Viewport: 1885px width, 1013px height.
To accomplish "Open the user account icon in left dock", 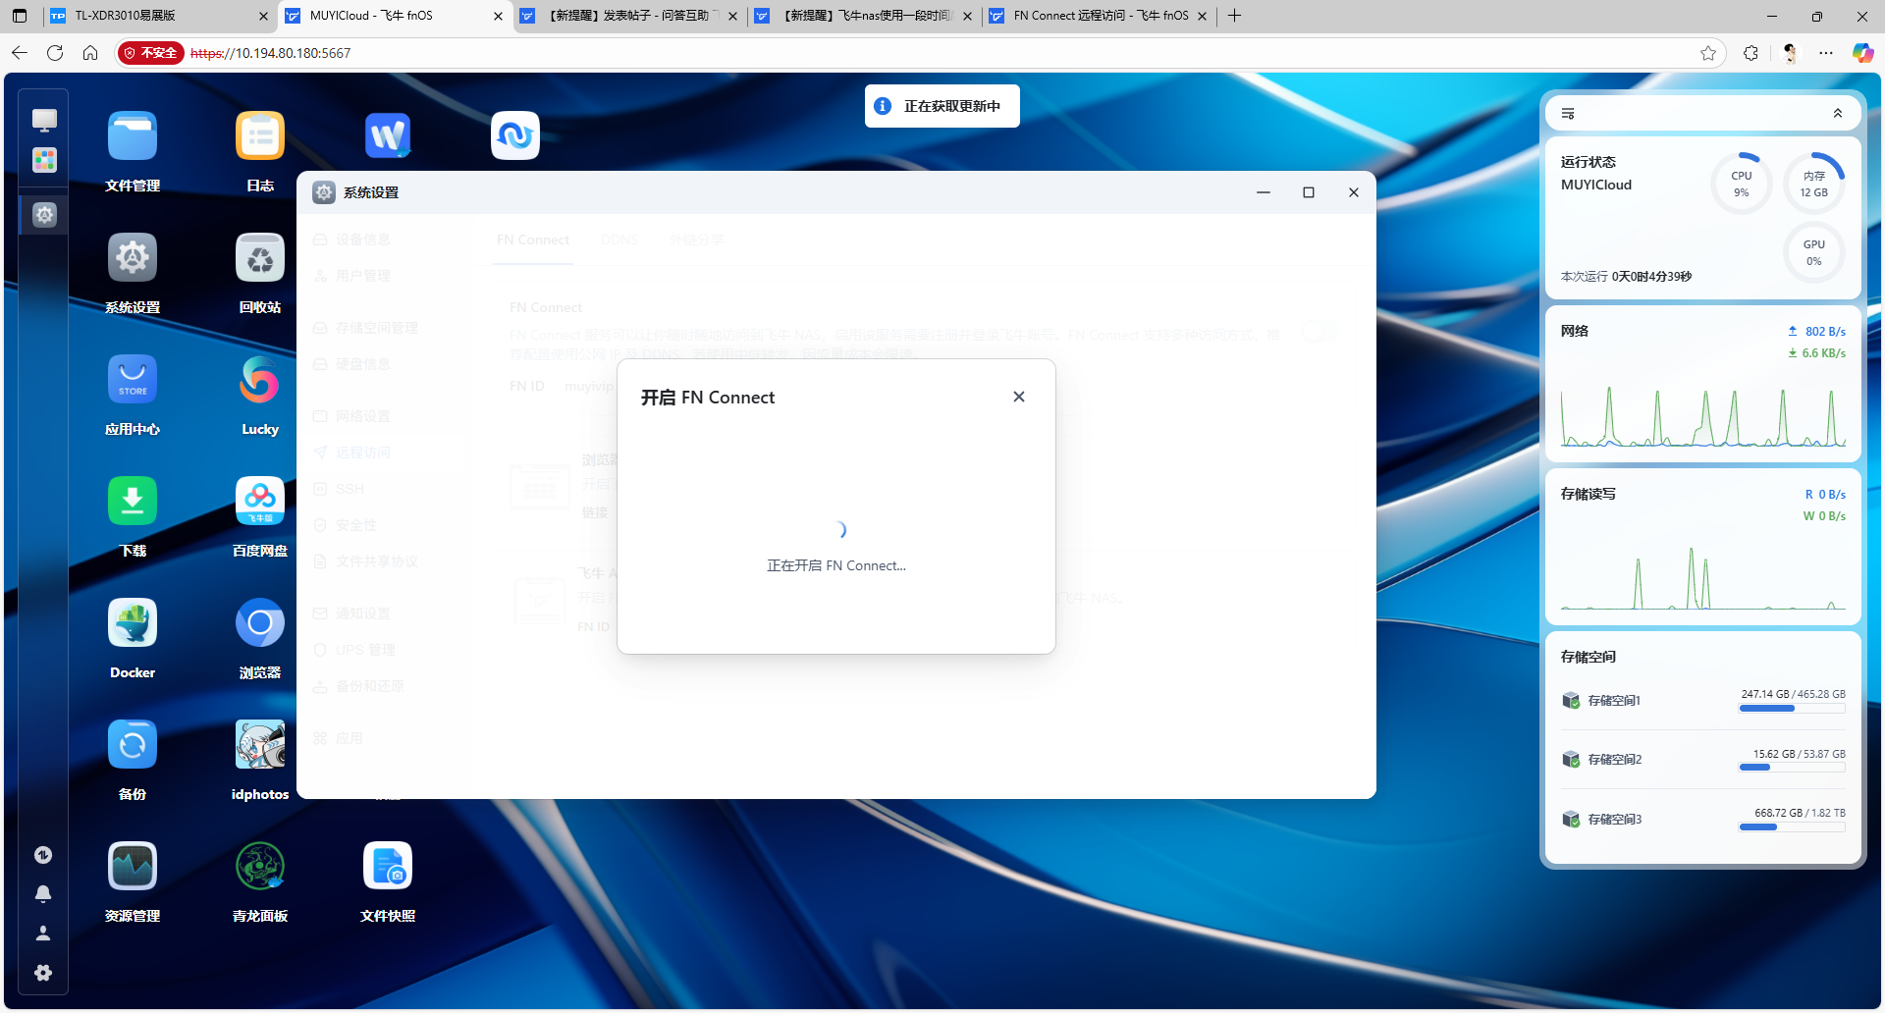I will click(43, 933).
